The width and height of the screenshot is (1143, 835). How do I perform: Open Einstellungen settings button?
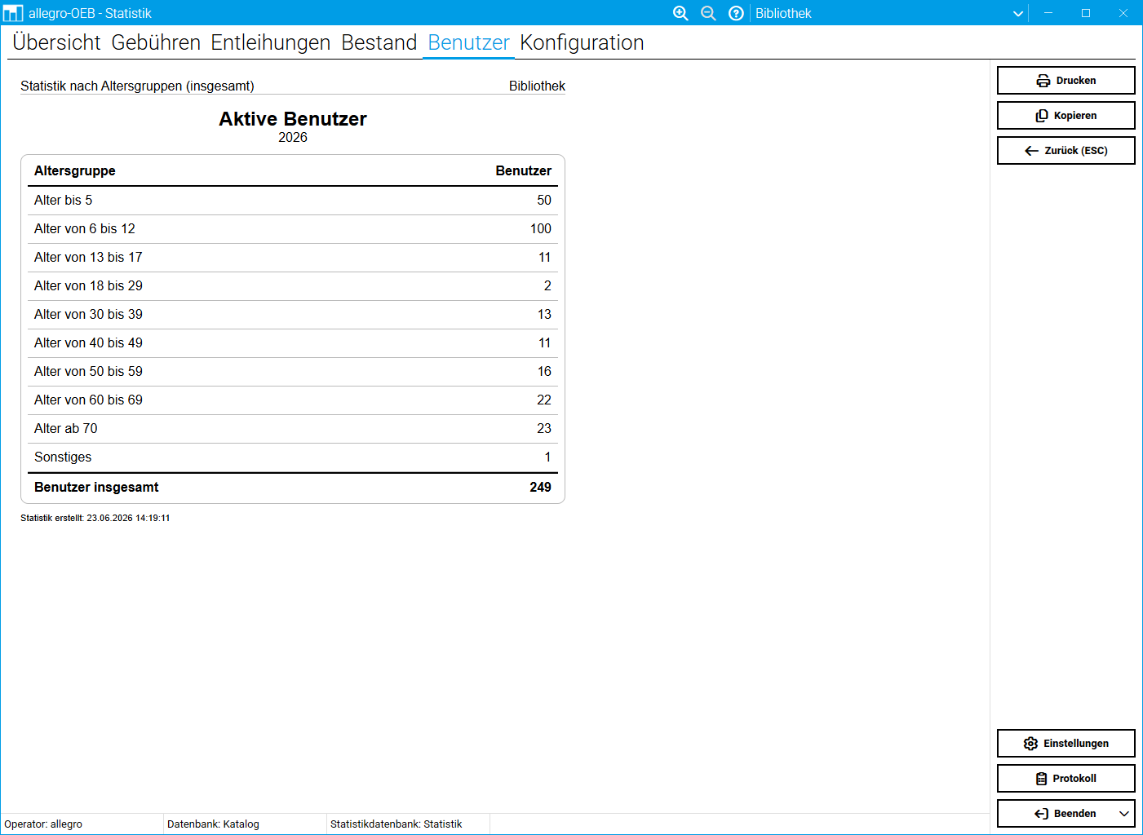pyautogui.click(x=1065, y=744)
